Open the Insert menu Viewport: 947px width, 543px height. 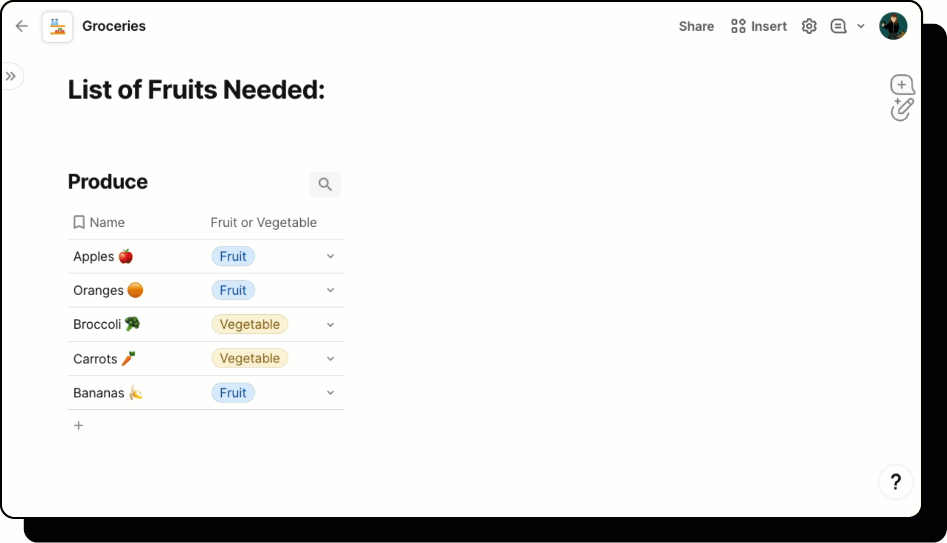(758, 26)
